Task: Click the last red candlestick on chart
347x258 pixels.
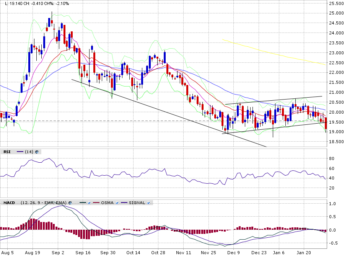Action: click(326, 123)
